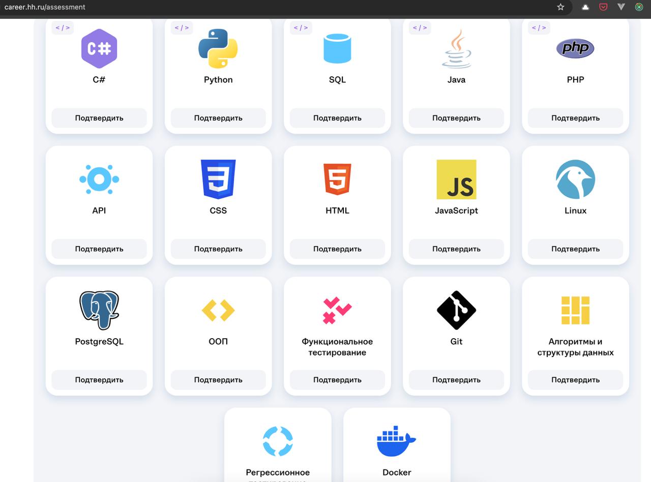Click the code tag badge on PHP card

coord(539,27)
